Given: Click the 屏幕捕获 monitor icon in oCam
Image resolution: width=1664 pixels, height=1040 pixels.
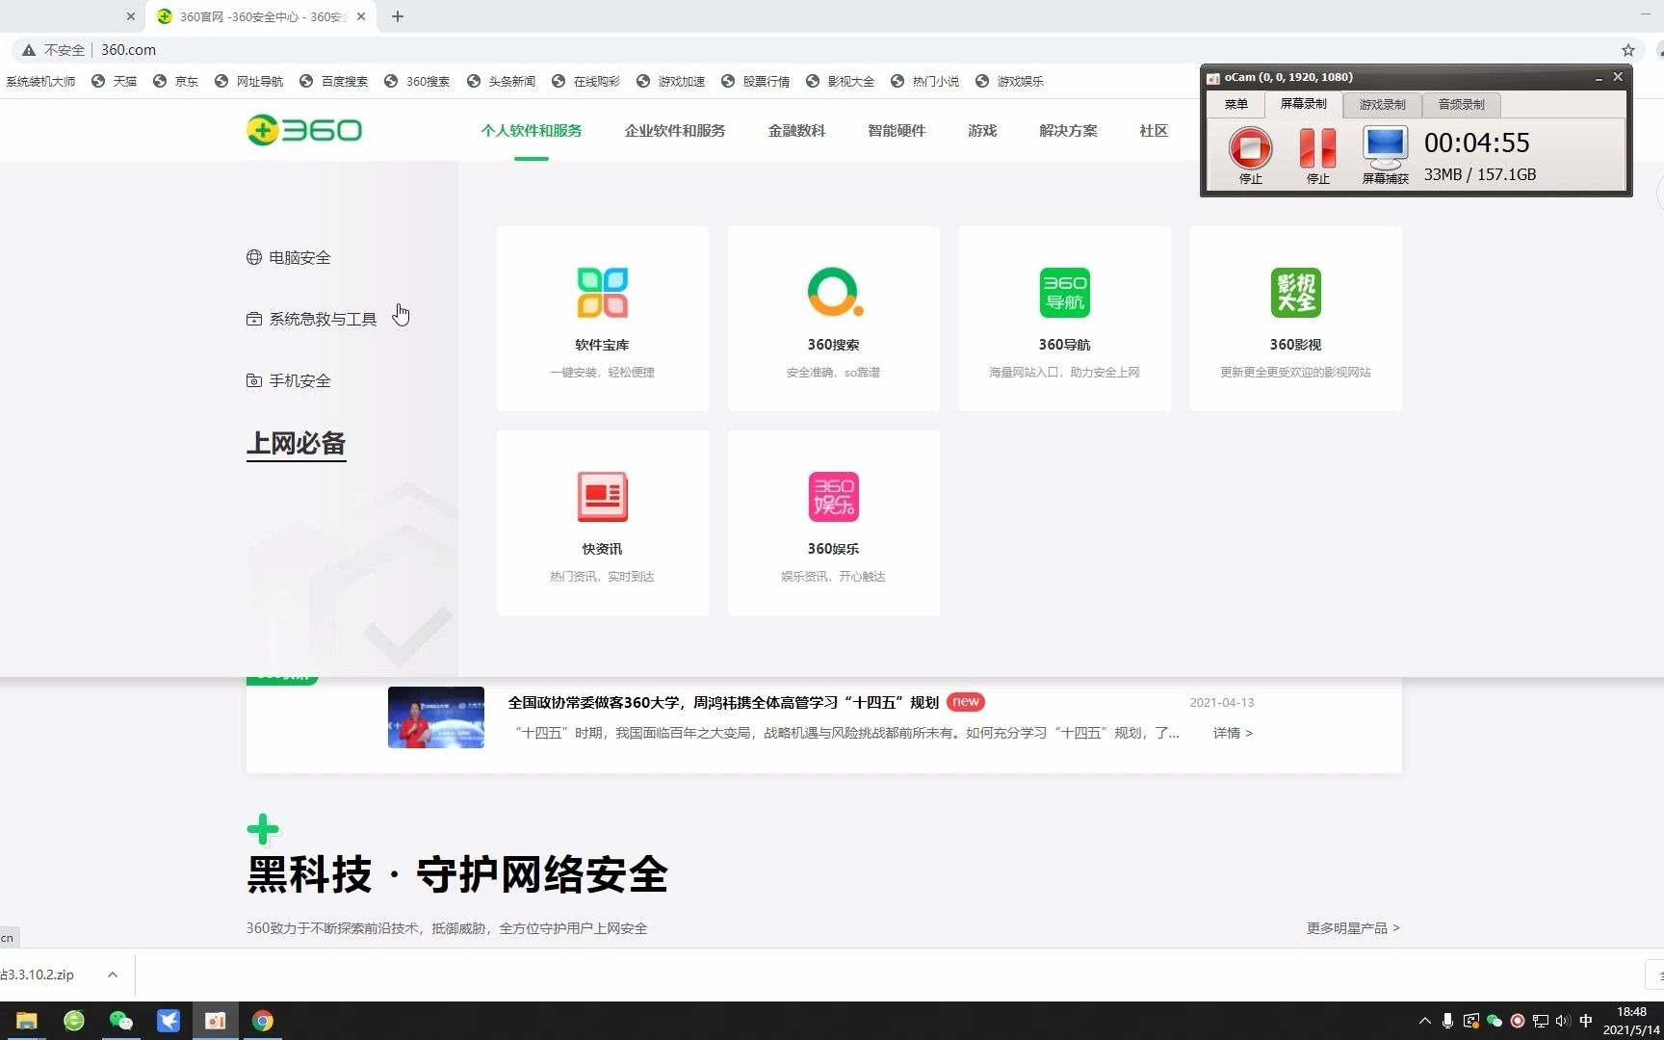Looking at the screenshot, I should click(x=1386, y=147).
